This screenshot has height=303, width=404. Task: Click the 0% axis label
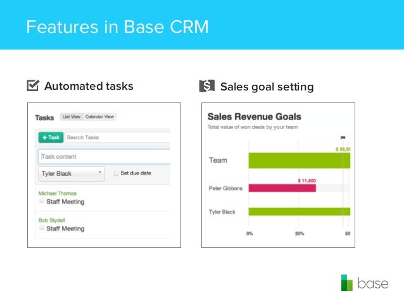[x=249, y=233]
